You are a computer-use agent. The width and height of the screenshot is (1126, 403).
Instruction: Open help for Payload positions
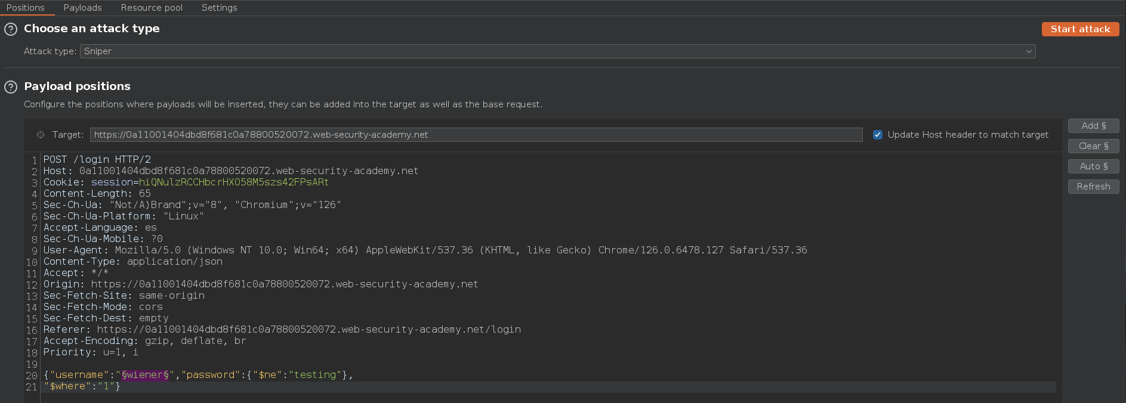pyautogui.click(x=11, y=87)
